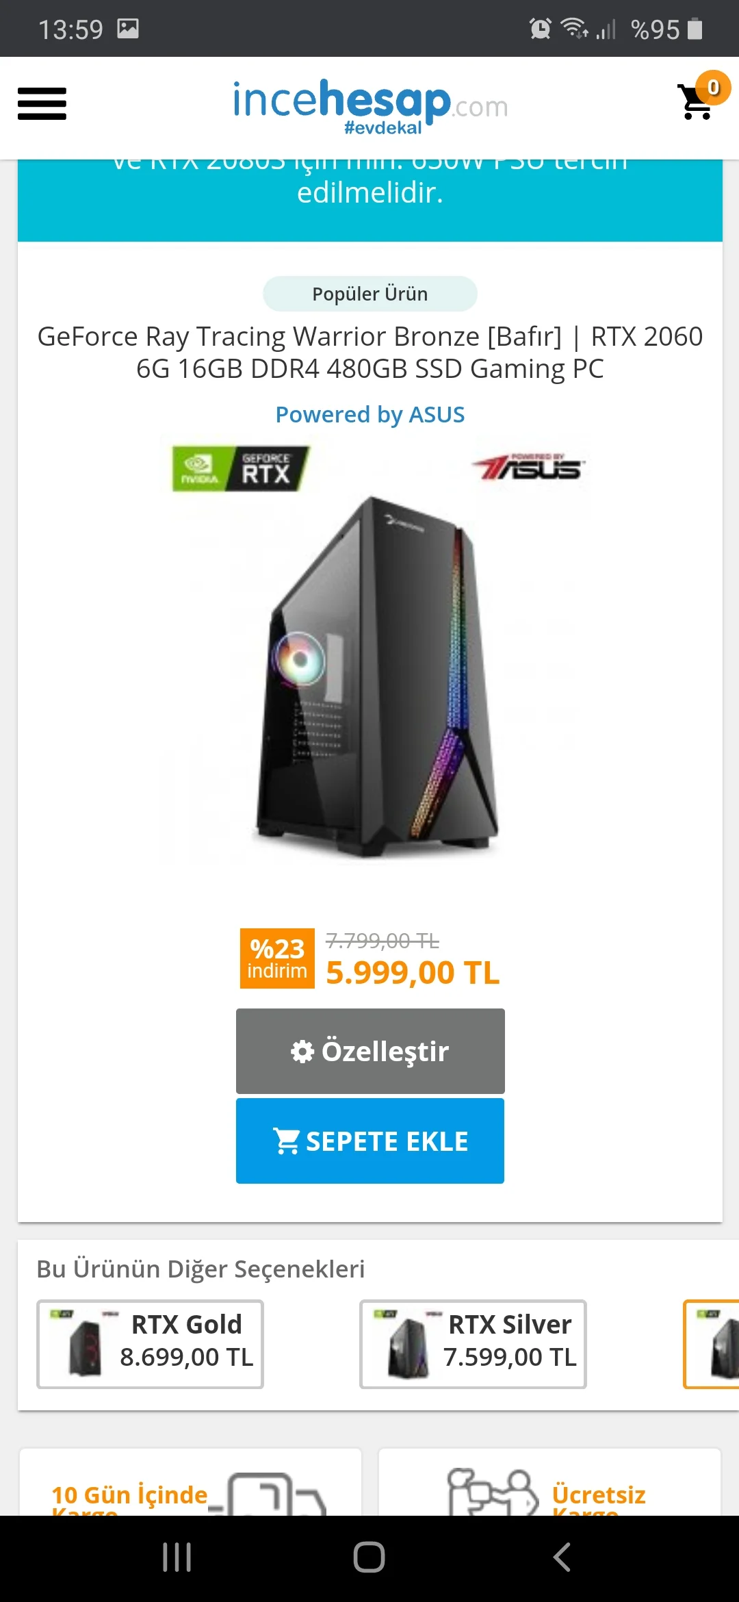Tap the Android home button

coord(369,1557)
